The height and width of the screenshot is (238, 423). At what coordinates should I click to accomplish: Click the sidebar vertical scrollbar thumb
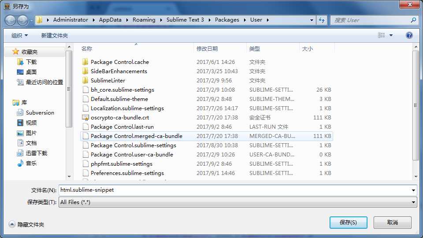click(x=69, y=89)
